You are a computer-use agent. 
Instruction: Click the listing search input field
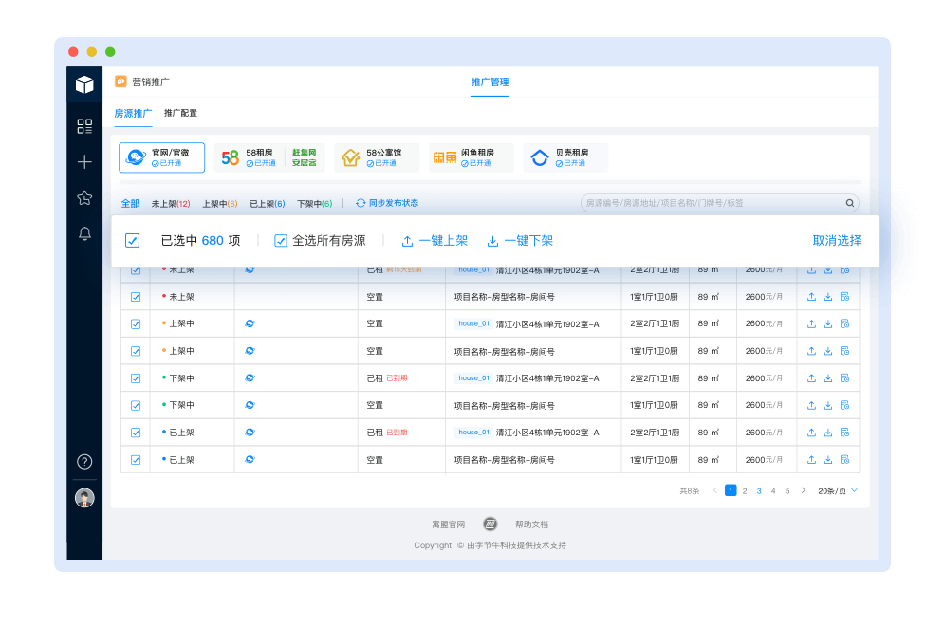click(719, 203)
